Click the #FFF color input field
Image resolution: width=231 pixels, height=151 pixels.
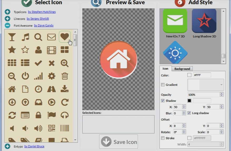click(x=202, y=75)
